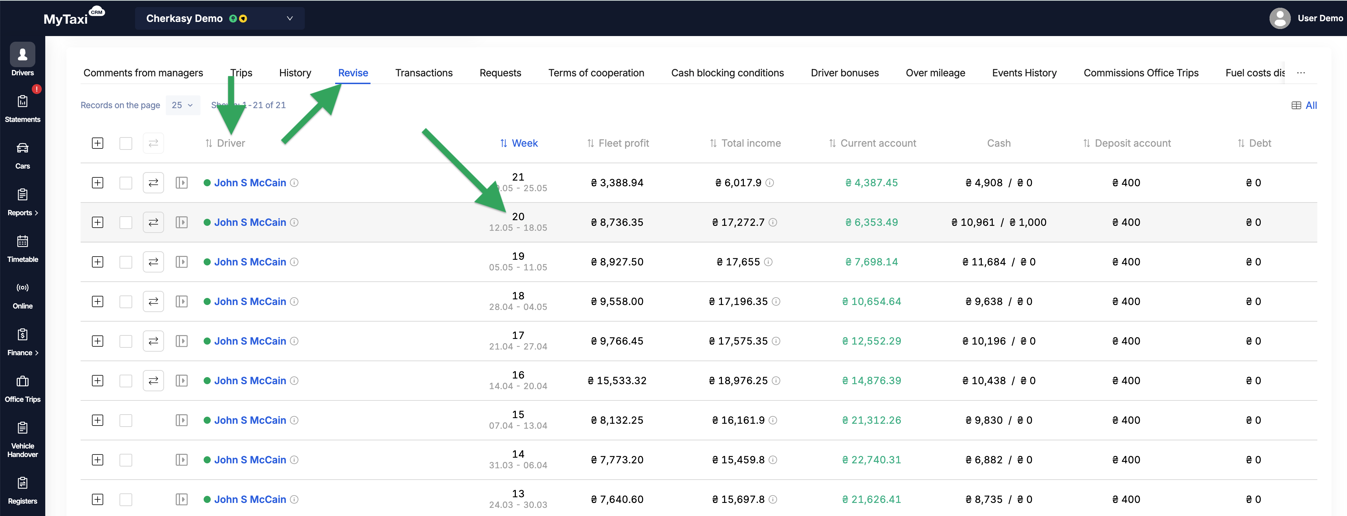Image resolution: width=1347 pixels, height=516 pixels.
Task: Click transfer arrows icon for week 21 row
Action: click(x=153, y=183)
